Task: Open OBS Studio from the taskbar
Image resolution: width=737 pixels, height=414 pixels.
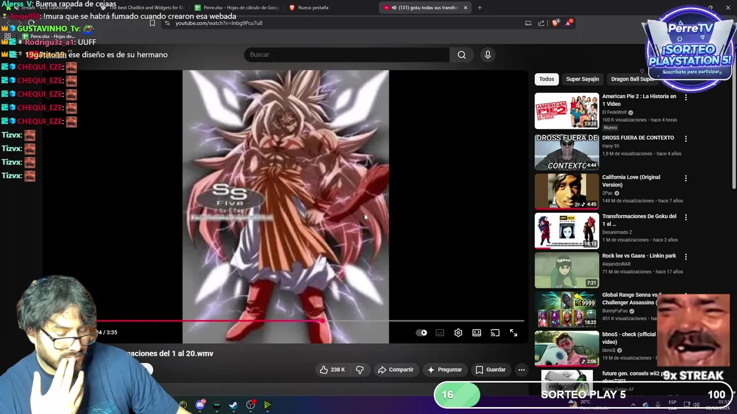Action: 250,405
